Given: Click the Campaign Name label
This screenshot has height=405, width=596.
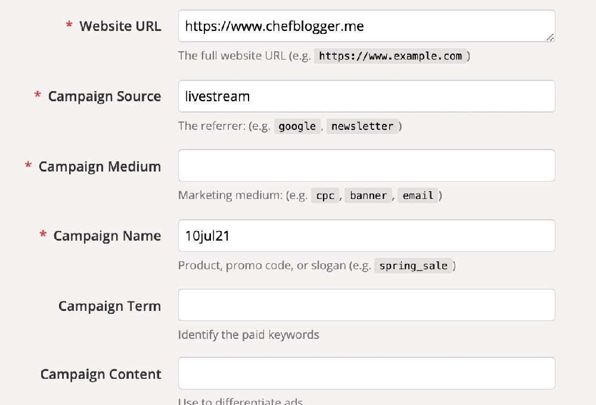Looking at the screenshot, I should click(x=107, y=236).
